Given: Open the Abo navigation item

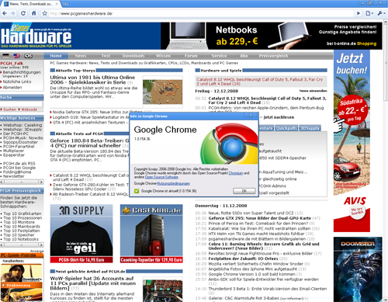Looking at the screenshot, I should [x=244, y=56].
